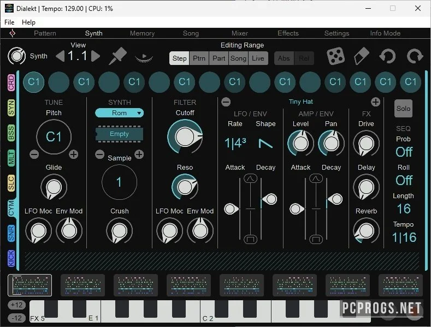Viewport: 431px width, 327px height.
Task: Click the redo arrow icon
Action: click(x=415, y=56)
